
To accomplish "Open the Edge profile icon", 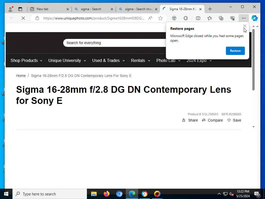I will point(11,9).
